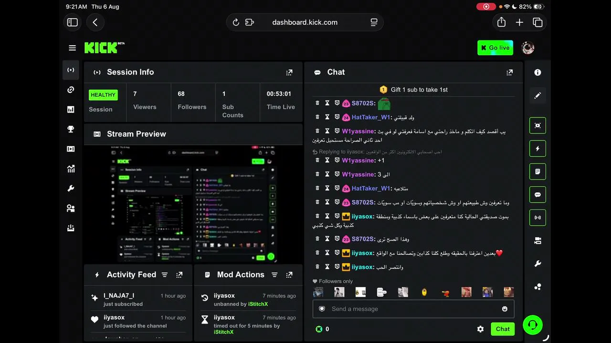Open the growth chart sidebar icon
611x343 pixels.
point(71,169)
